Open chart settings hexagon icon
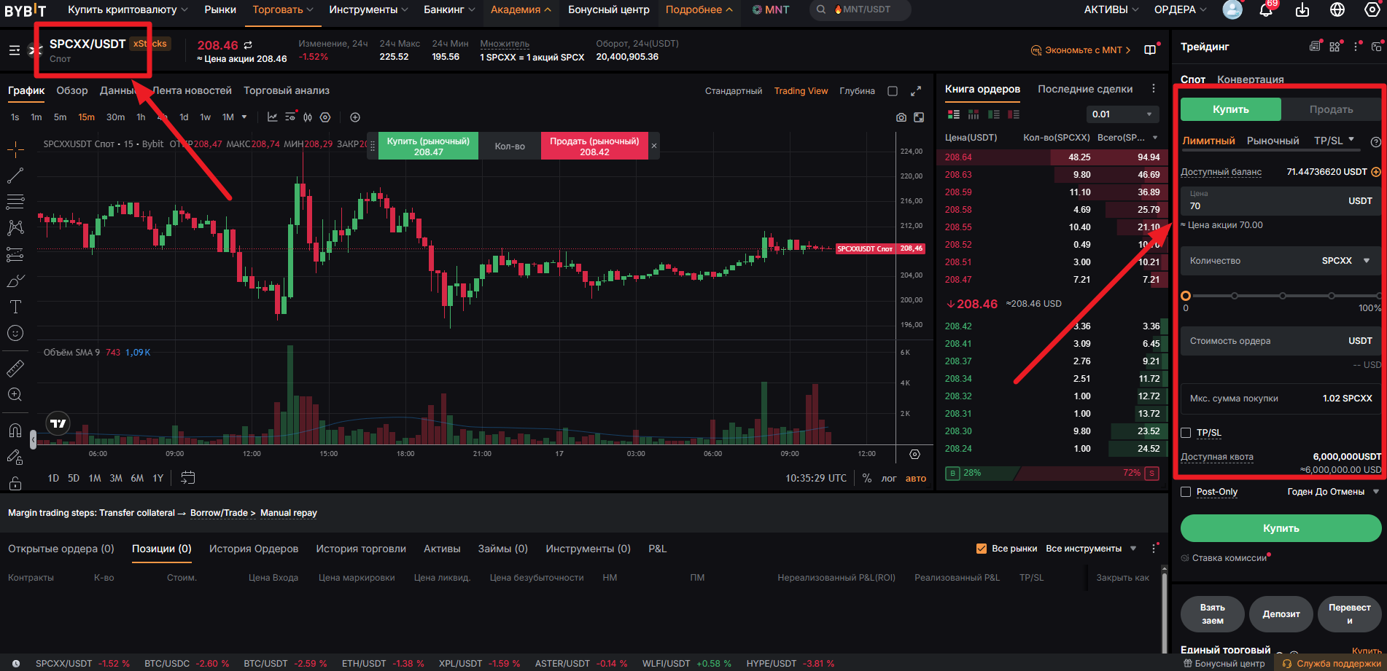Screen dimensions: 1387x671 click(325, 117)
